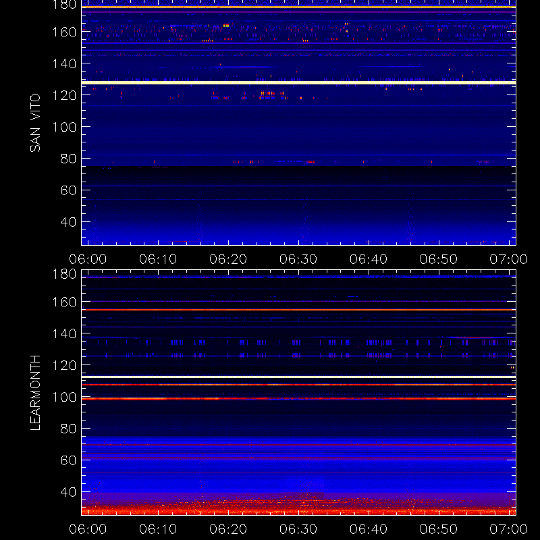
Task: Select the 60 frequency label on San Vito plot
Action: [x=68, y=190]
